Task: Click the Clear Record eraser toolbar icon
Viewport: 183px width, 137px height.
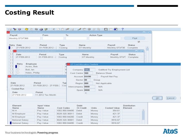Action: click(x=67, y=29)
